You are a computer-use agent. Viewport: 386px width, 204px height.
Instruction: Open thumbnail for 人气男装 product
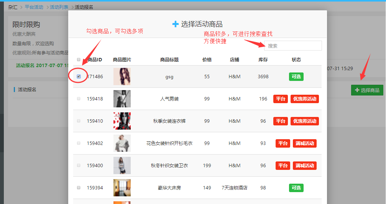tap(122, 99)
